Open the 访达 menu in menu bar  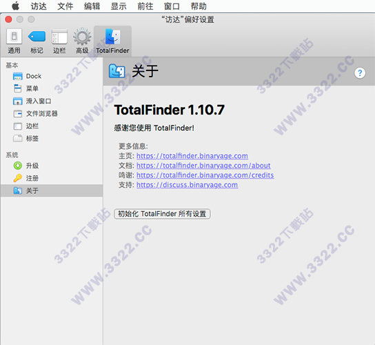click(x=39, y=6)
